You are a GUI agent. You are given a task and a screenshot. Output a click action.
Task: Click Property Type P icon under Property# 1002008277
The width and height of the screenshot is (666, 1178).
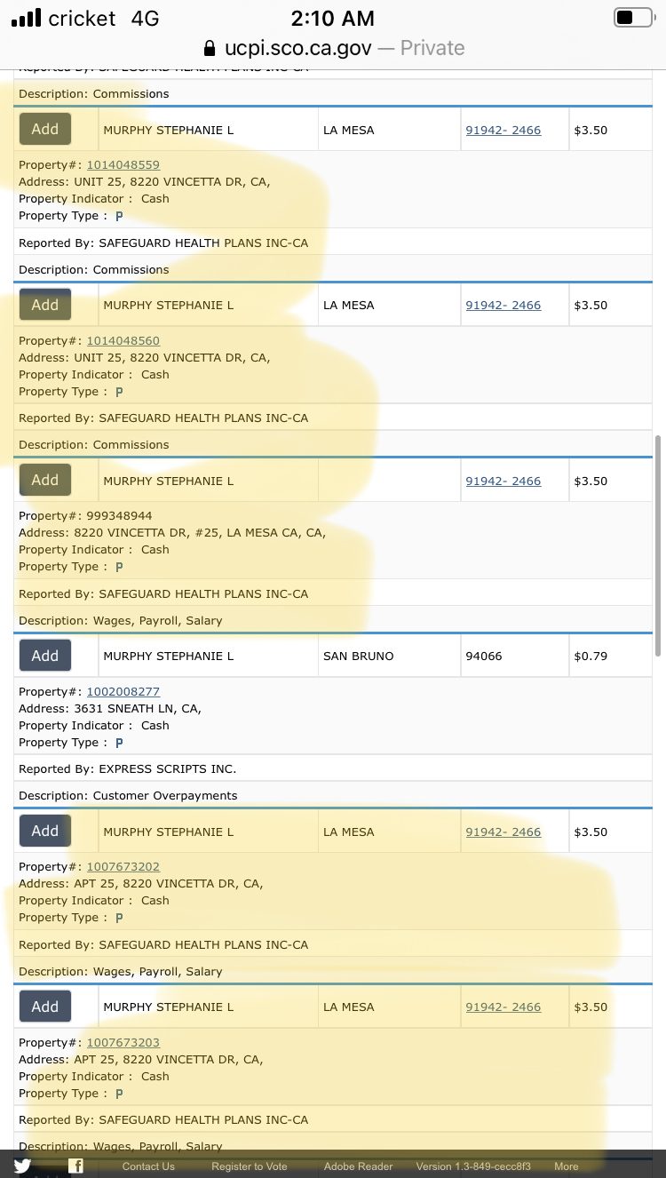point(119,743)
